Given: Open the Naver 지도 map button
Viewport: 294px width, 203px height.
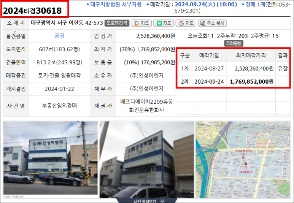Looking at the screenshot, I should [164, 23].
